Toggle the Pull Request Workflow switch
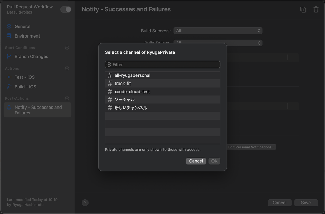The width and height of the screenshot is (325, 214). tap(66, 9)
